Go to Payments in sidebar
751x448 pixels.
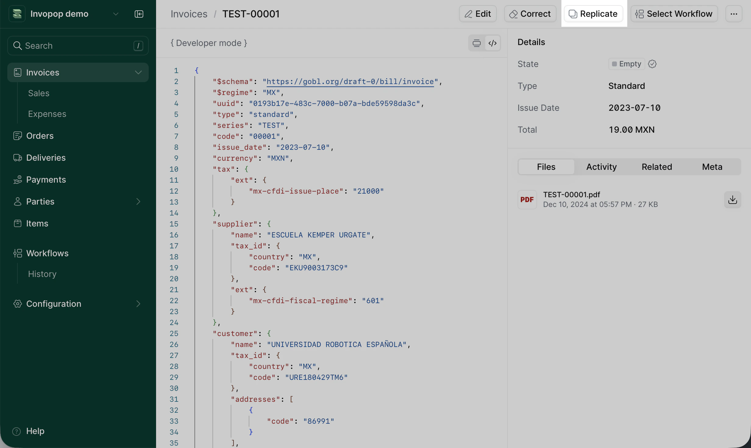[46, 180]
